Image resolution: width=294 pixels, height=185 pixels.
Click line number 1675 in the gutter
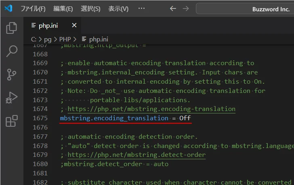point(40,118)
